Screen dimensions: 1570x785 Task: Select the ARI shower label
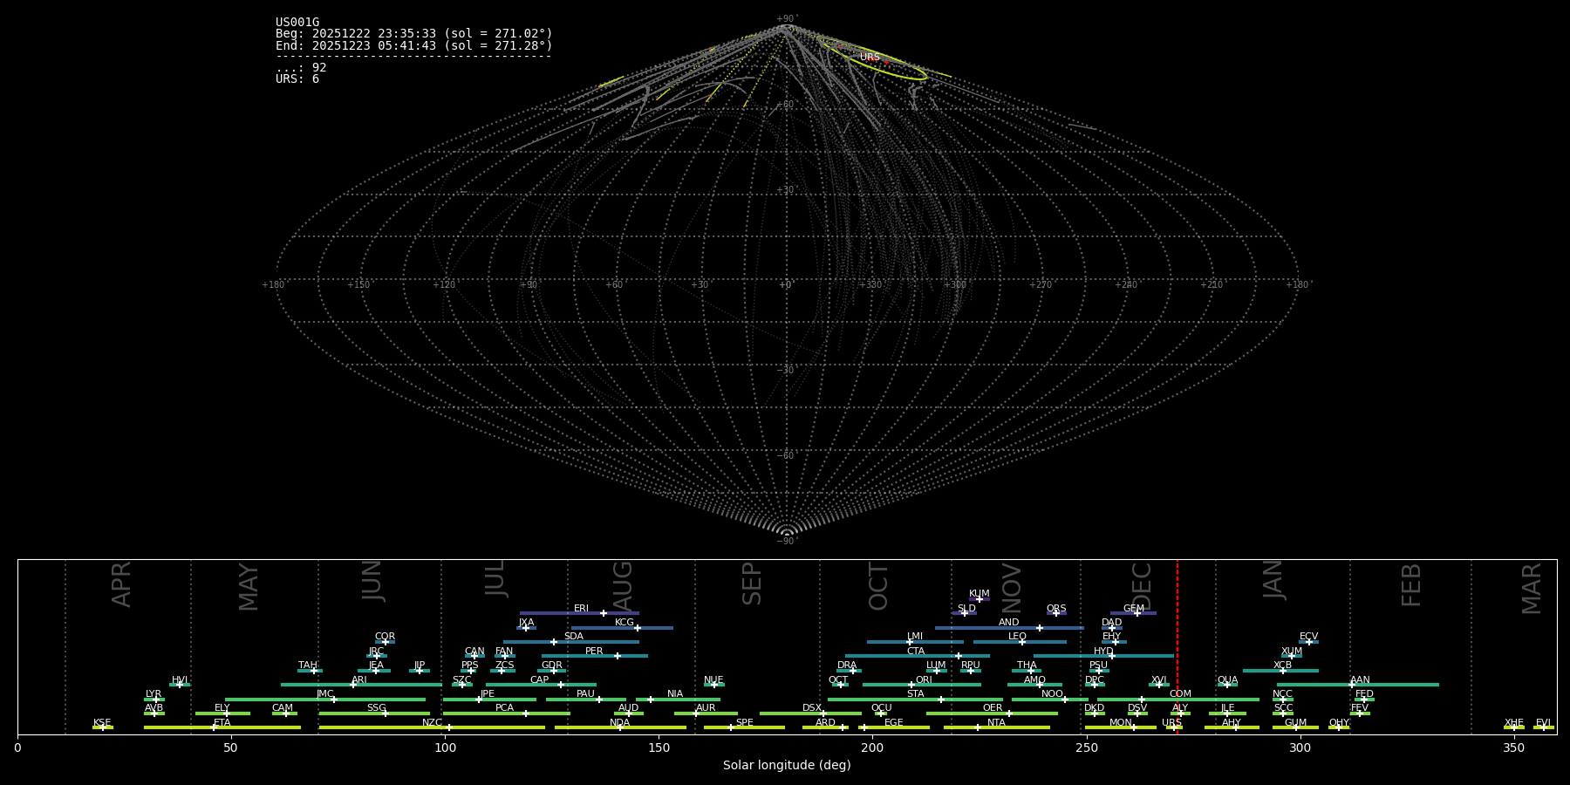click(x=359, y=680)
